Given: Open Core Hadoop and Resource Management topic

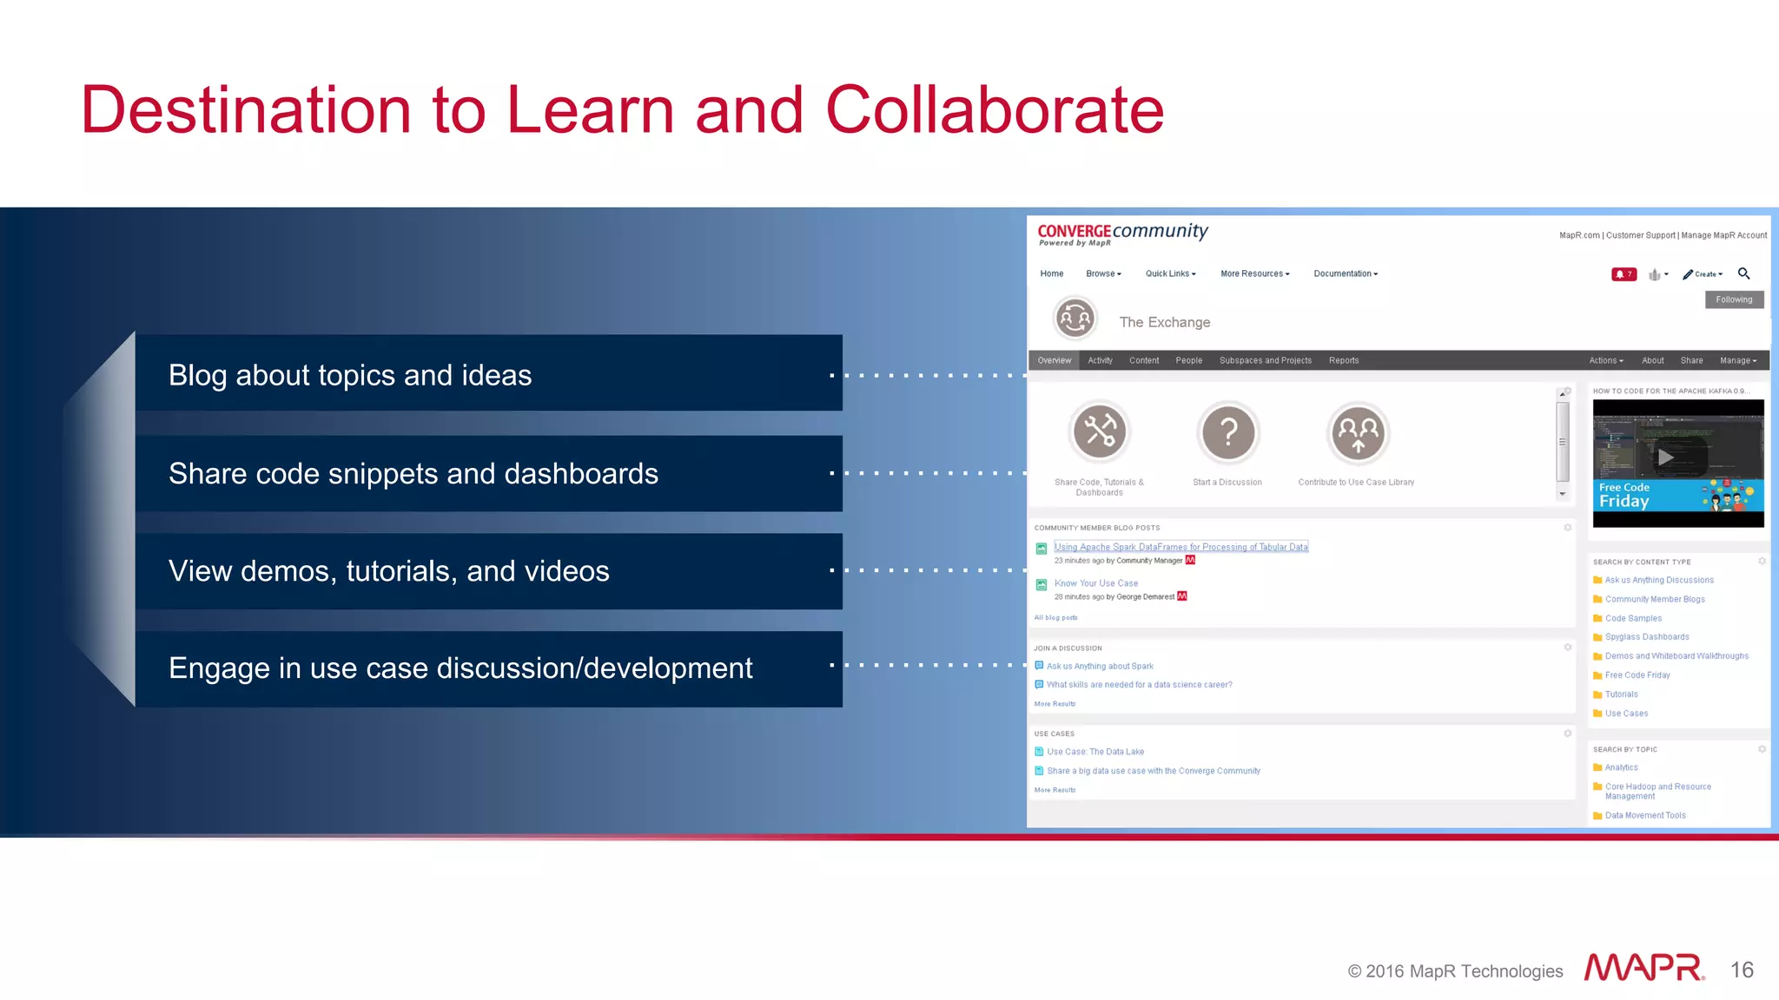Looking at the screenshot, I should pyautogui.click(x=1657, y=791).
